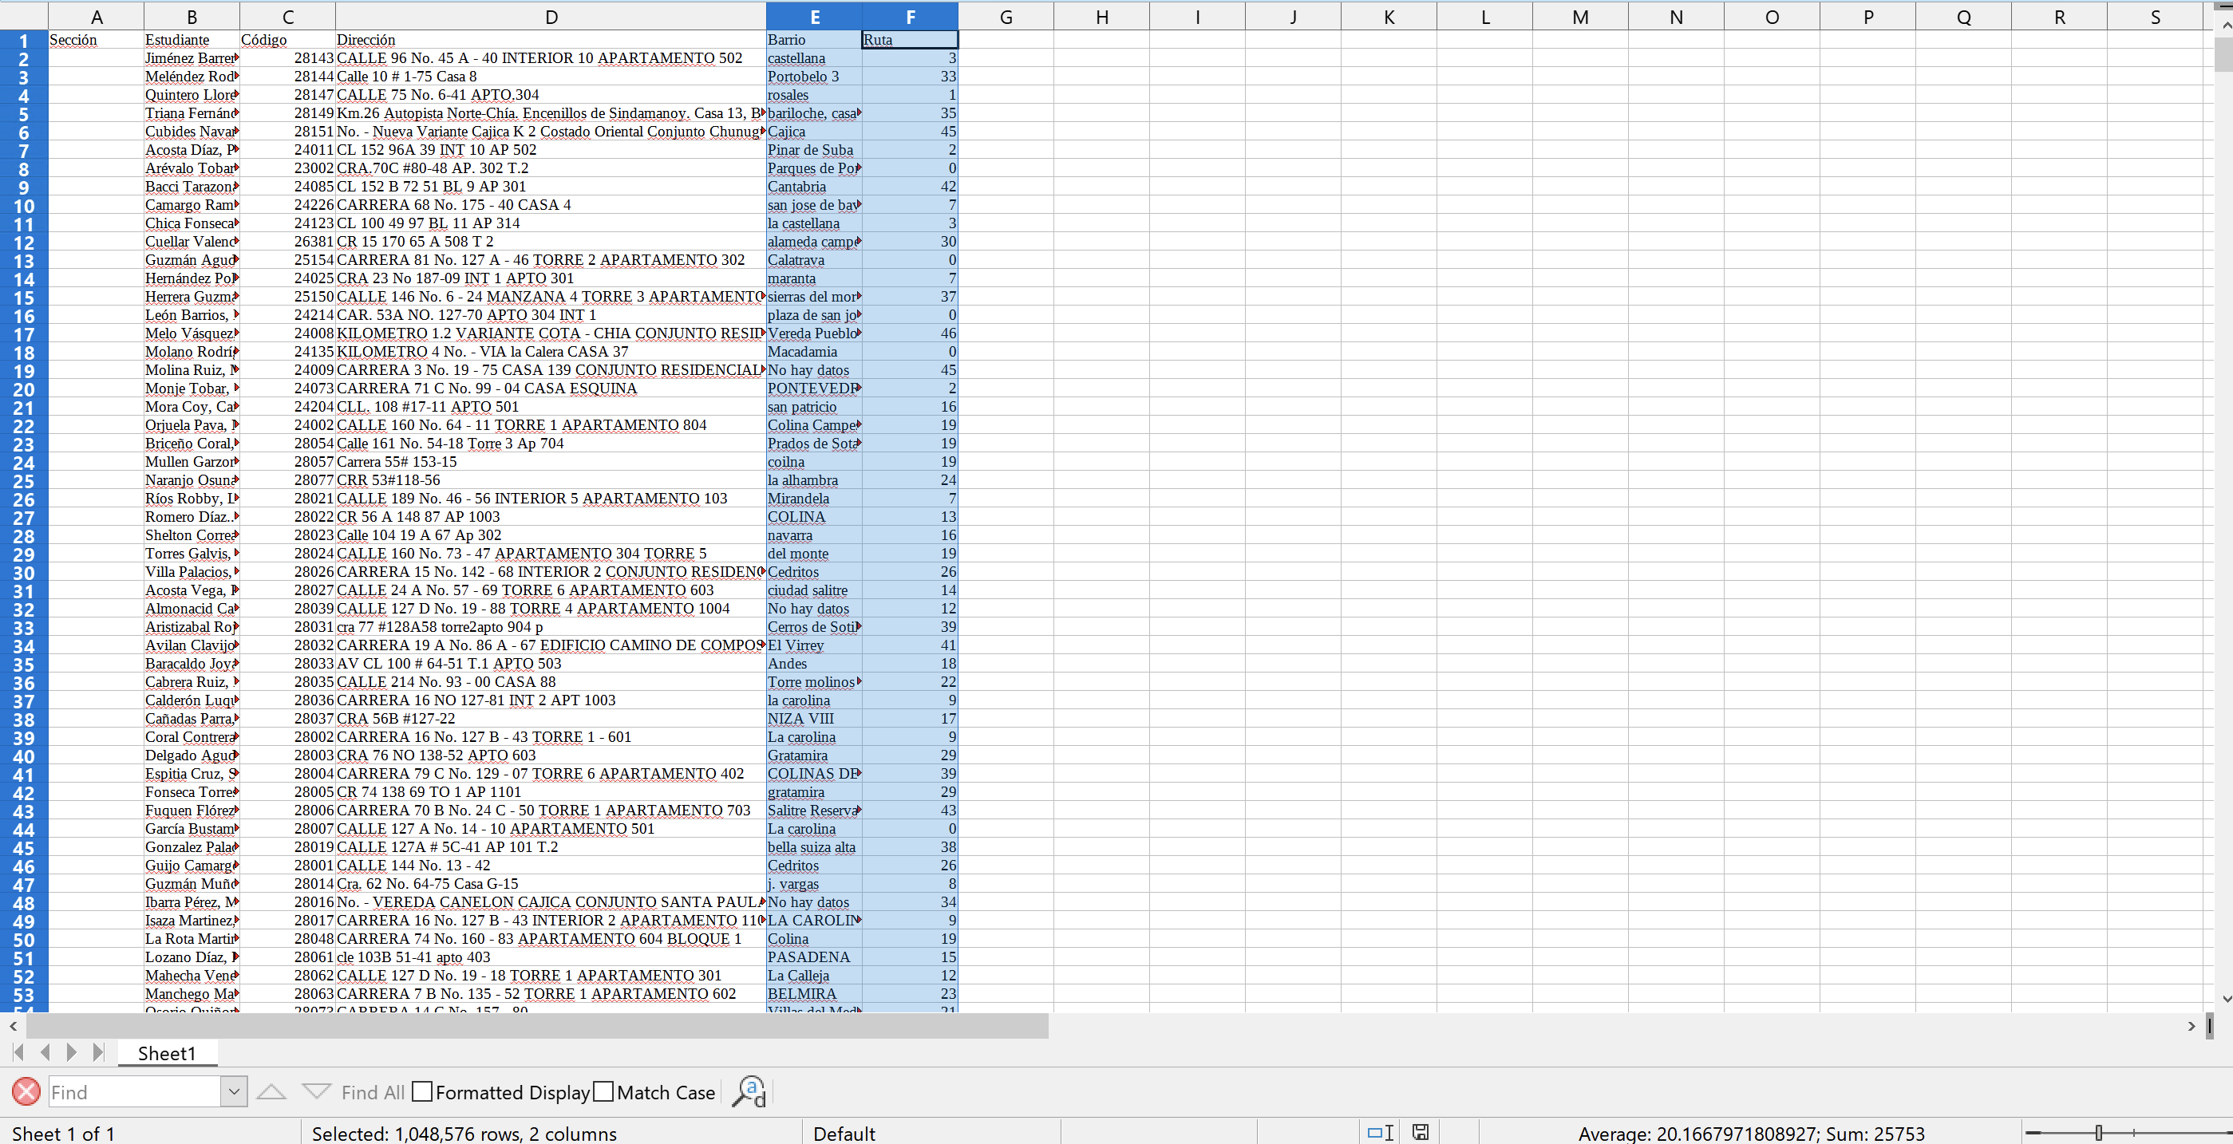Click the Find All button

373,1092
